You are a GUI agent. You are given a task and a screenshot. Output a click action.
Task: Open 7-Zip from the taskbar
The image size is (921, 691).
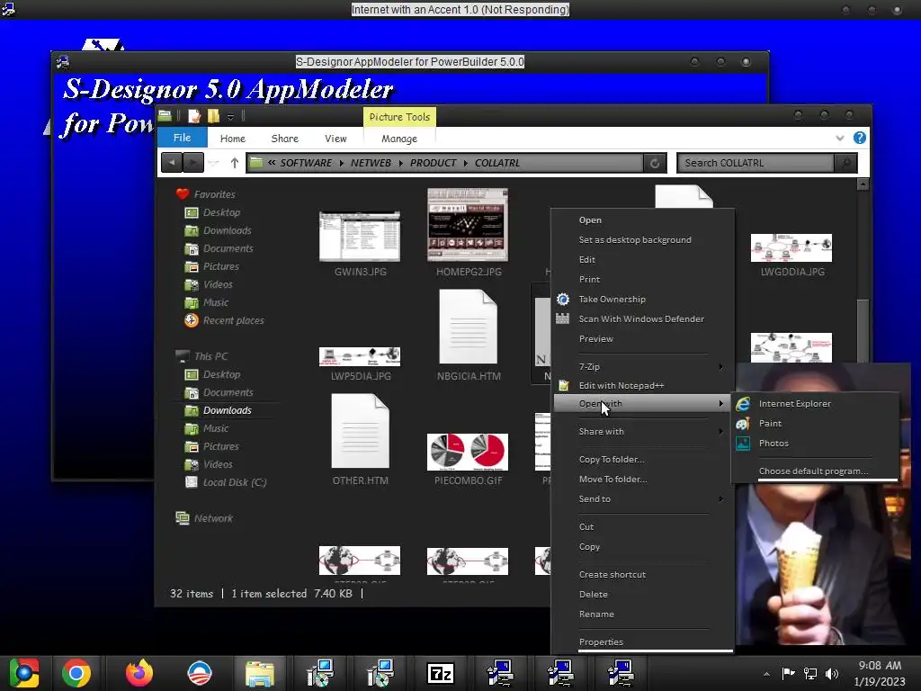click(x=441, y=673)
